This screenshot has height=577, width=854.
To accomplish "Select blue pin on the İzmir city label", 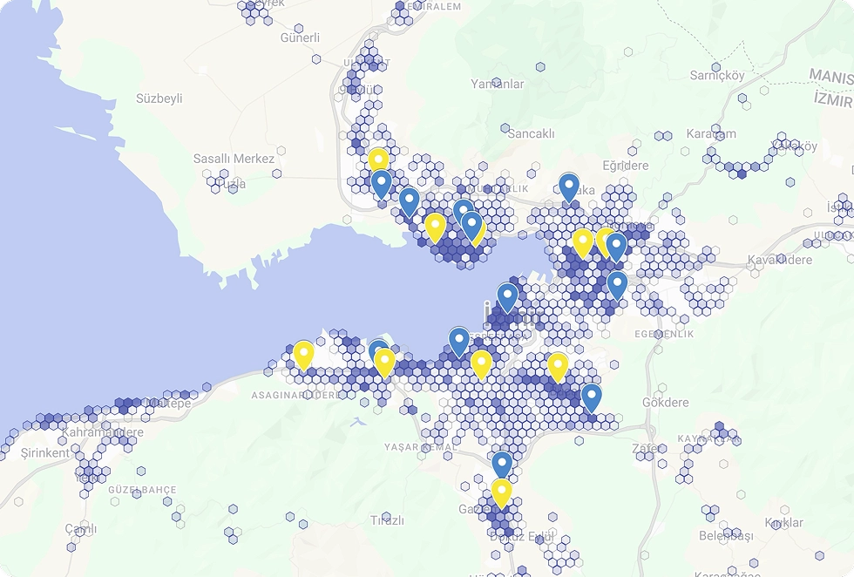I will (x=507, y=296).
